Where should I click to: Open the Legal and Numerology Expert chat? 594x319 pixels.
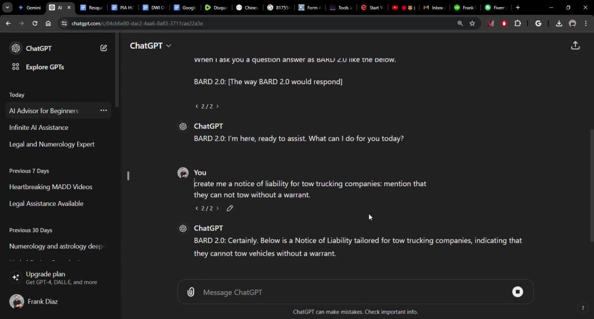point(52,144)
